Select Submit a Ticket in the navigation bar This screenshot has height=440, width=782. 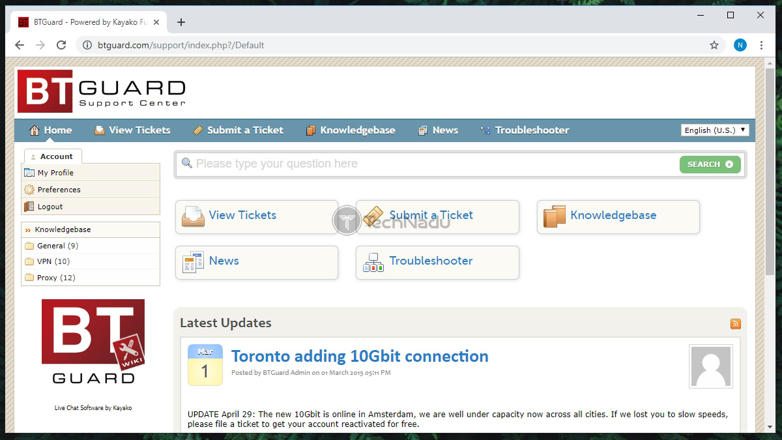tap(239, 130)
